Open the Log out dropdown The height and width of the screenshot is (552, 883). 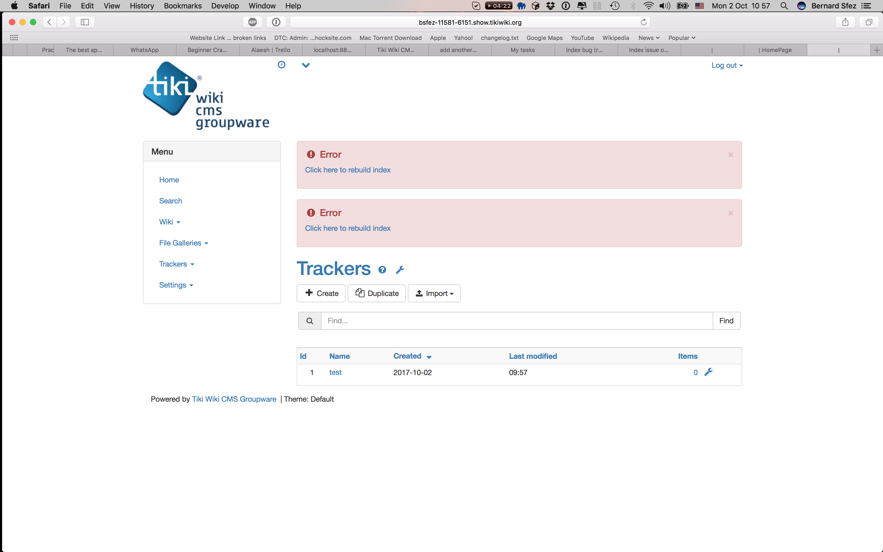pyautogui.click(x=727, y=65)
